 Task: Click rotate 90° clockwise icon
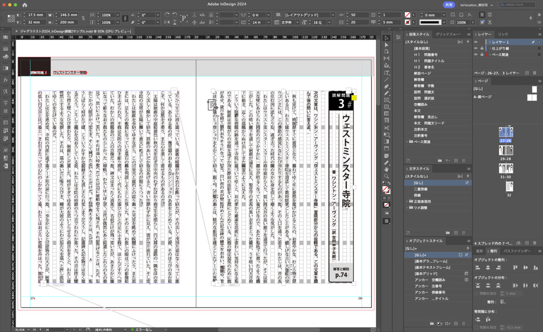tap(167, 15)
